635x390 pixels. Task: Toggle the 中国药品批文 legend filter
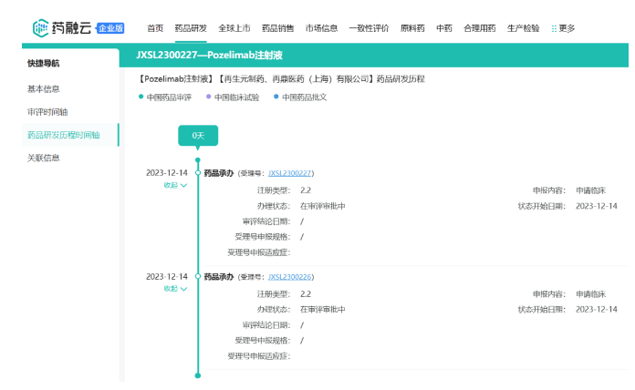pyautogui.click(x=300, y=97)
